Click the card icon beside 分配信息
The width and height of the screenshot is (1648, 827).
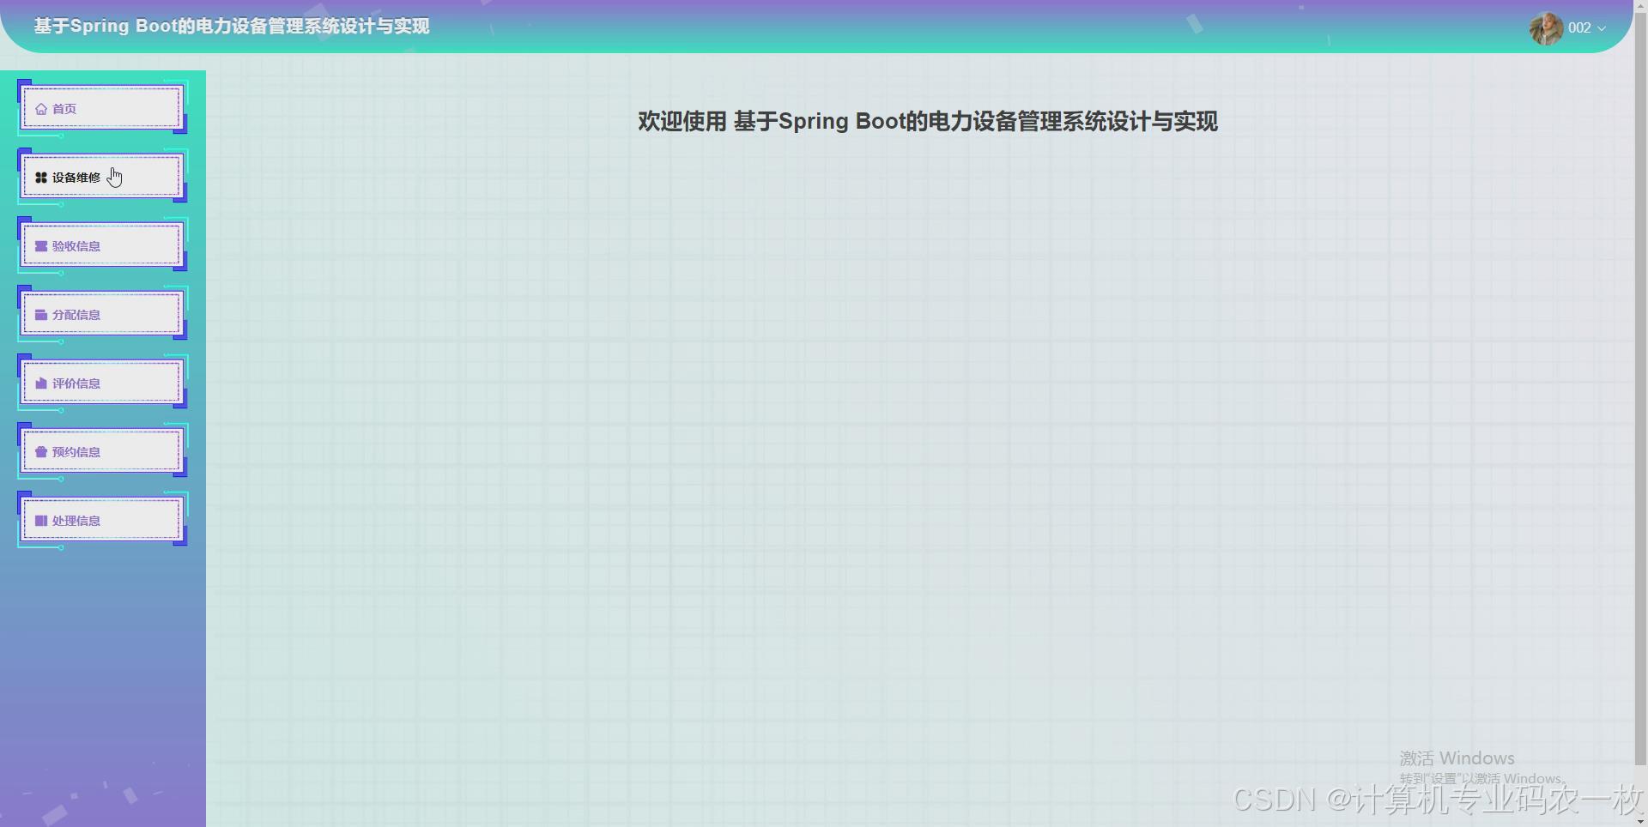40,315
